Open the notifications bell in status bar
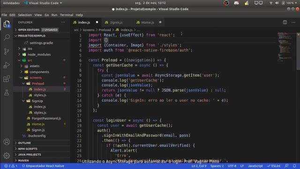 [294, 166]
